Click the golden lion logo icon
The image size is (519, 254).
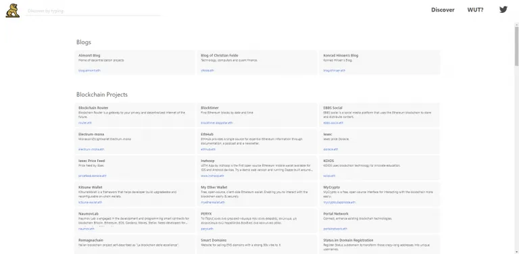click(x=13, y=11)
